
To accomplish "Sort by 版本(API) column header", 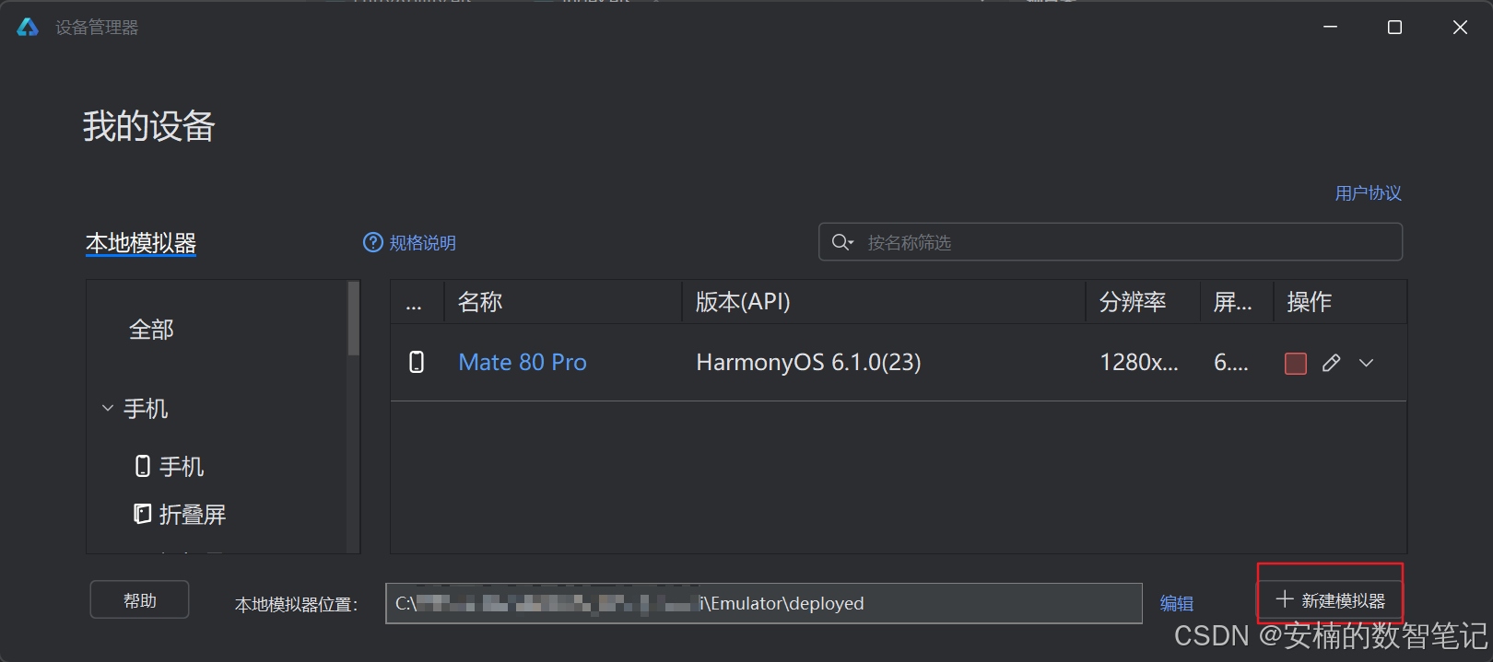I will (884, 302).
